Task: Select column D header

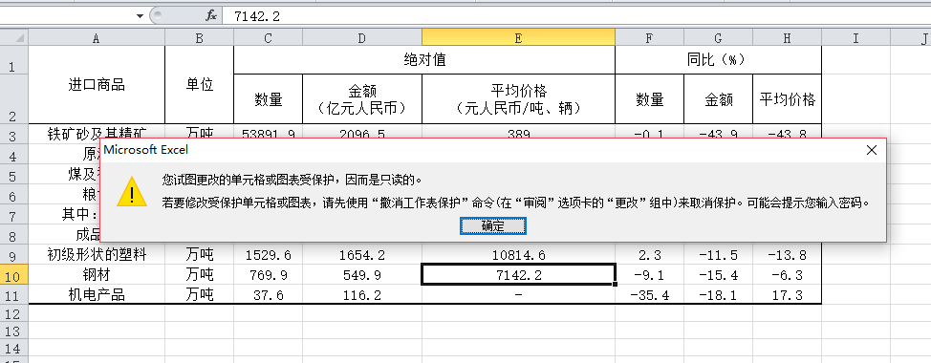Action: 362,38
